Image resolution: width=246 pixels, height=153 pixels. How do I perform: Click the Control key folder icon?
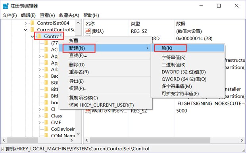pos(39,36)
